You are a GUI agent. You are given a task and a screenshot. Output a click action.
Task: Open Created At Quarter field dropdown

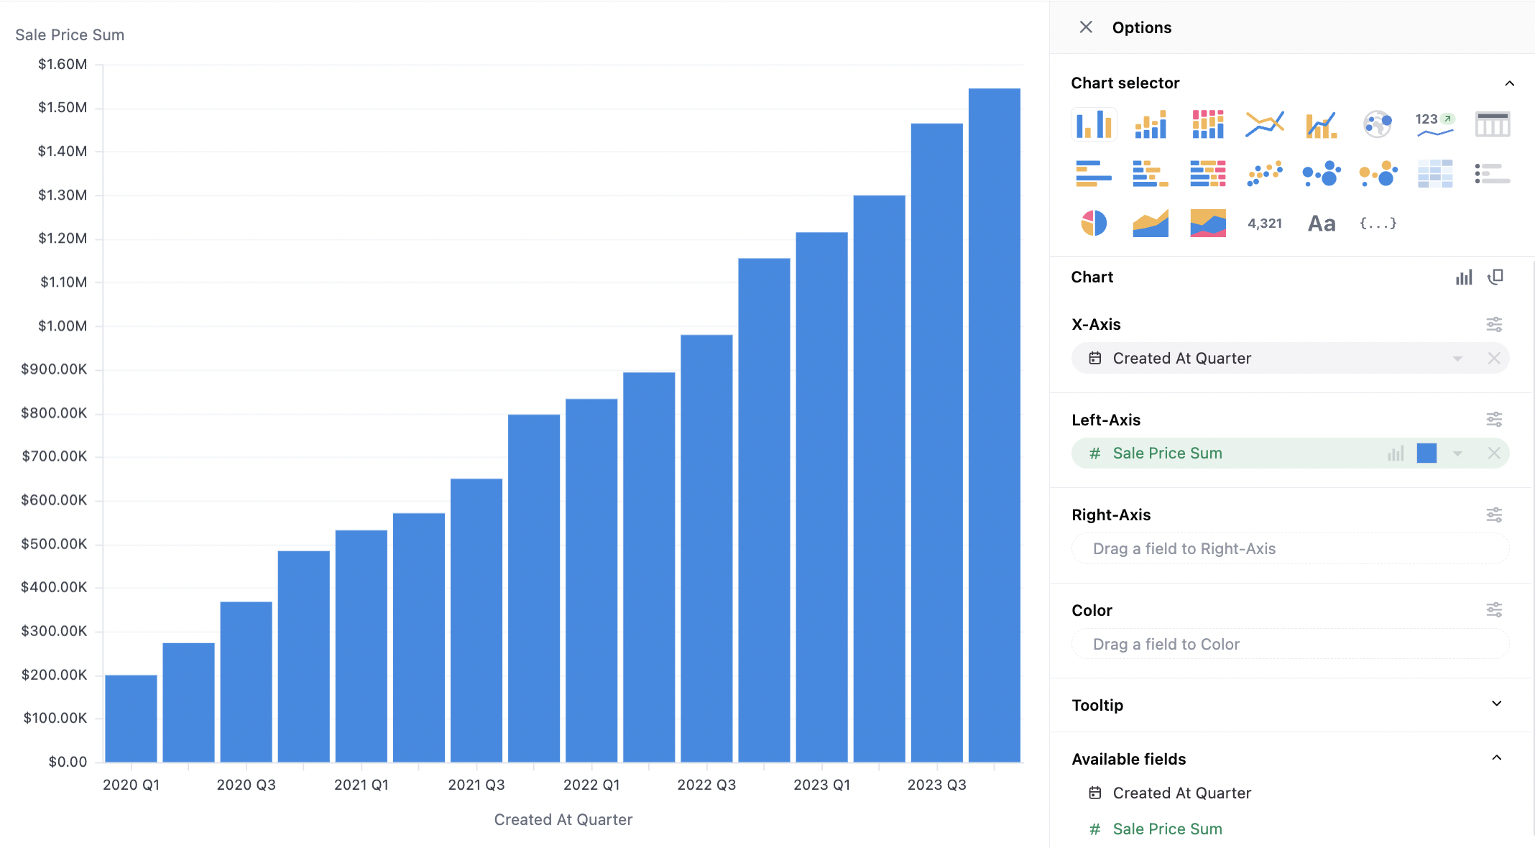click(1457, 359)
